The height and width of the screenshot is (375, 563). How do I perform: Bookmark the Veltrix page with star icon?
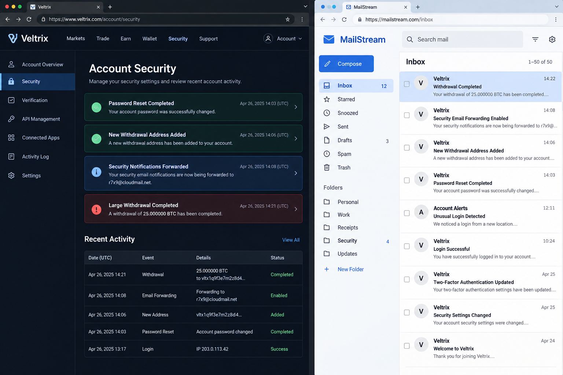(288, 19)
